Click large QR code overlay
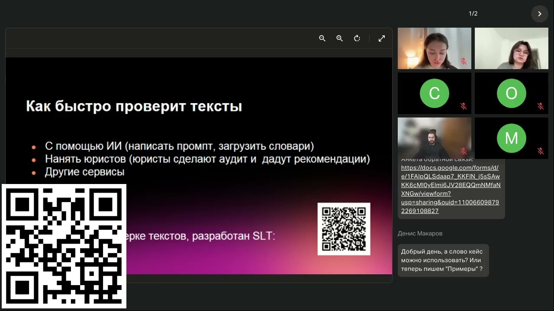Image resolution: width=554 pixels, height=311 pixels. (x=64, y=246)
